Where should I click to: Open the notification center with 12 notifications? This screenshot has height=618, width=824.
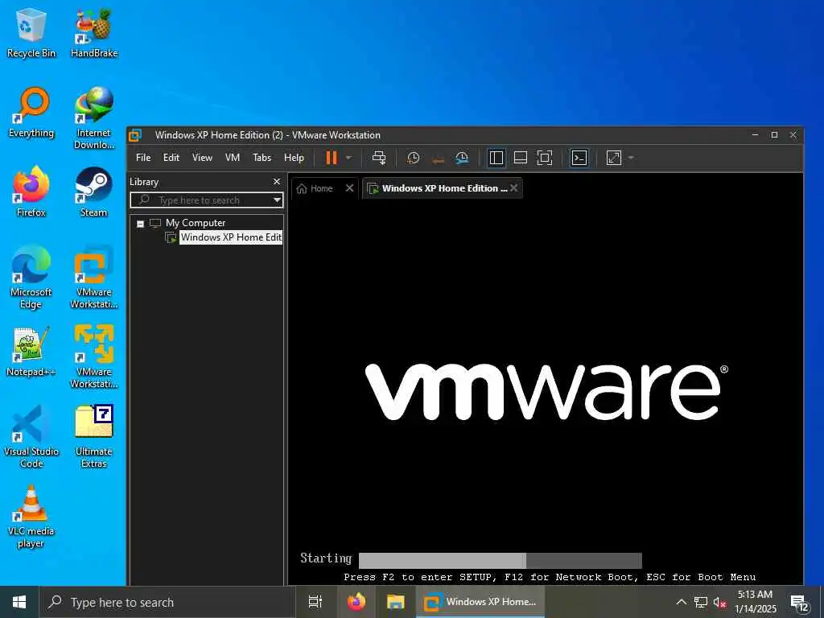point(799,604)
